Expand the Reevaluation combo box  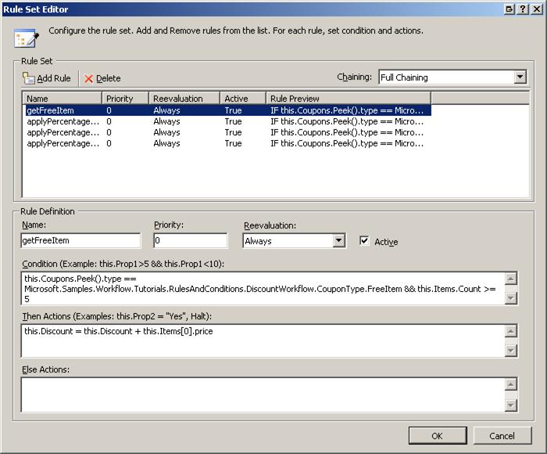pos(339,241)
